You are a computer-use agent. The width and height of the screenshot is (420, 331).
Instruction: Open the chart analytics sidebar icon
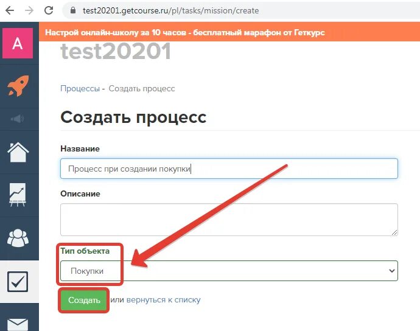(18, 195)
